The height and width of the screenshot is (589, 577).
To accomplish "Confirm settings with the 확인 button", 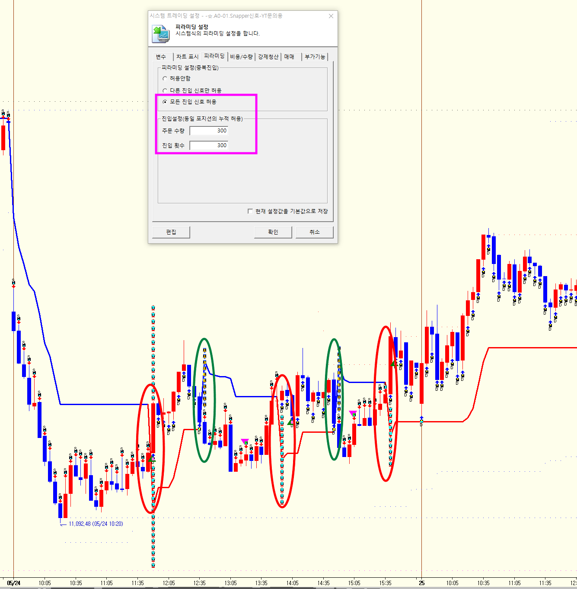I will pyautogui.click(x=273, y=232).
